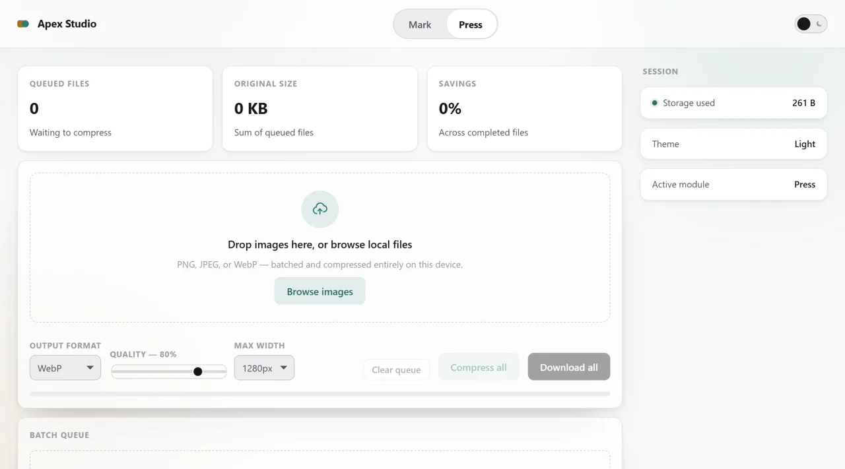Click the Browse images button

pos(320,292)
